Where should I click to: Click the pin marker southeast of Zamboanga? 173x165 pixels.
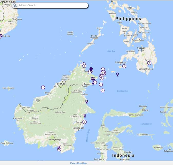(x=118, y=74)
